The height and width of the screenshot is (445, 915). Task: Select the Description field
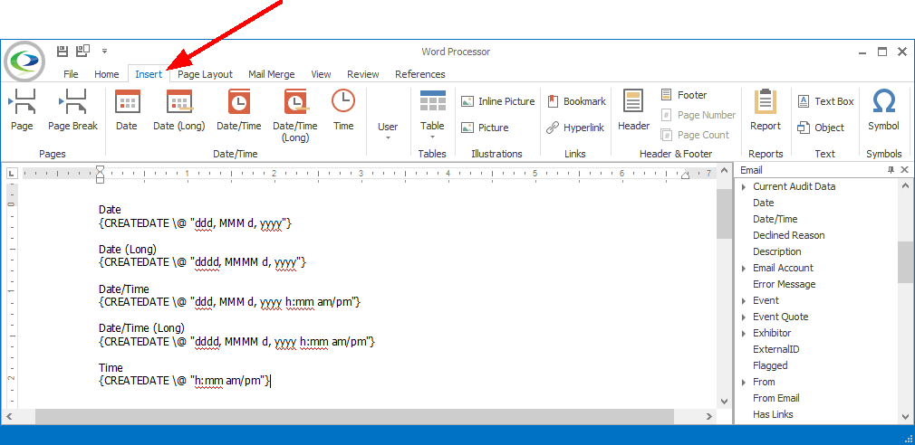(x=777, y=251)
